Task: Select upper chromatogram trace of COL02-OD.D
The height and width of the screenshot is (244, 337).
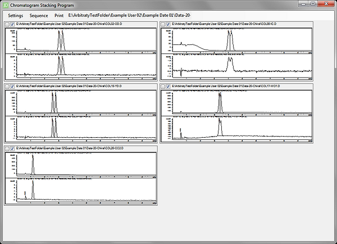Action: pos(81,40)
